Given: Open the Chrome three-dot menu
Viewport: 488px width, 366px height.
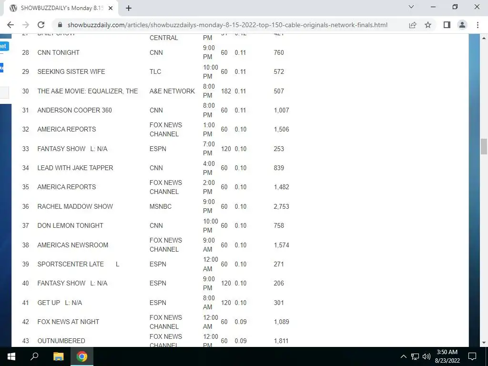Looking at the screenshot, I should (478, 25).
